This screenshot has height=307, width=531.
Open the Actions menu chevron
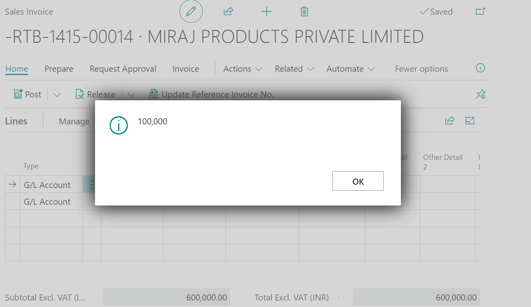[x=260, y=69]
